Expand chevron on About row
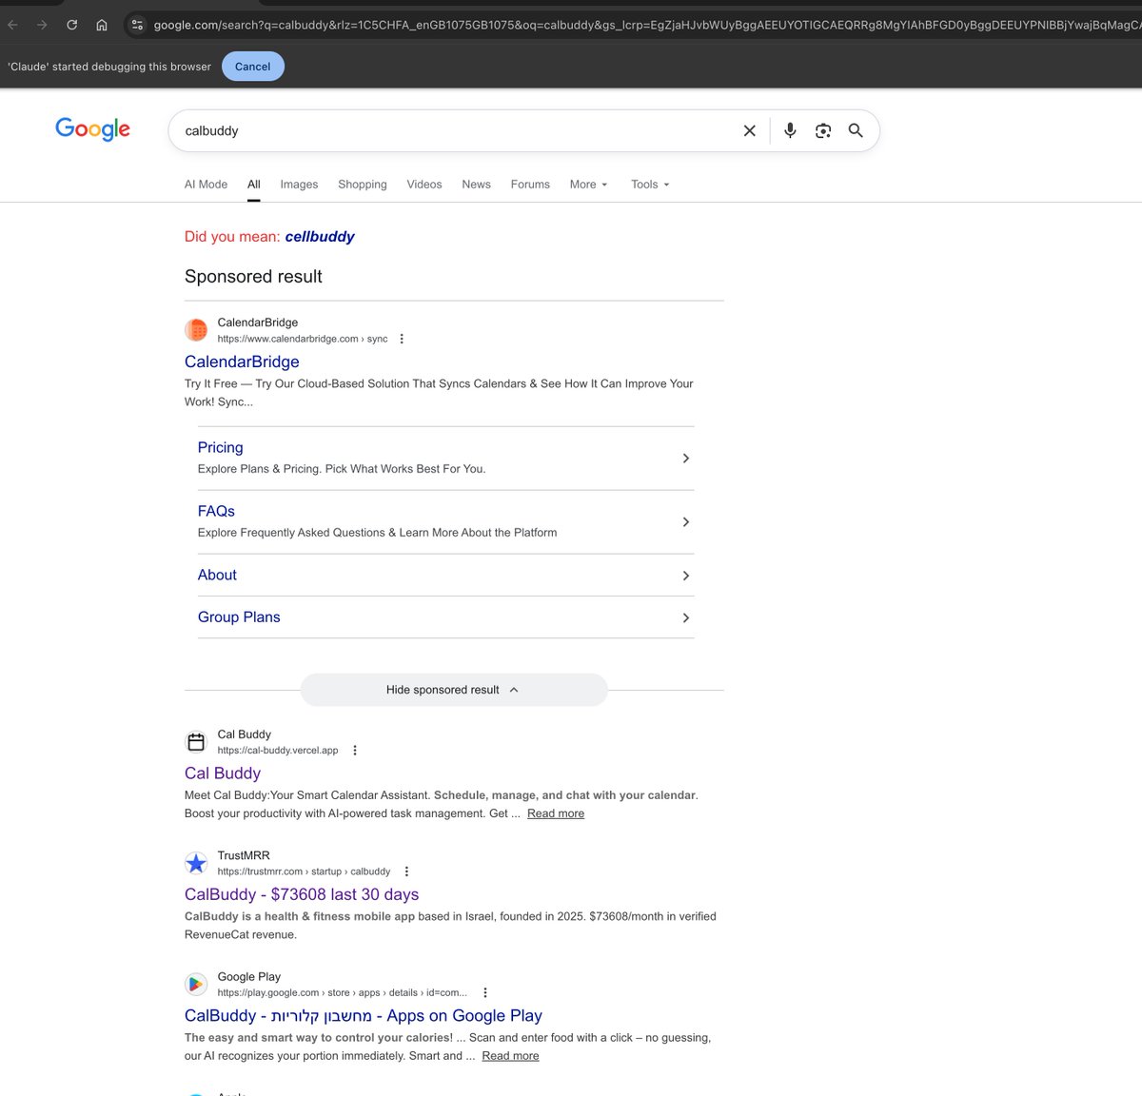1142x1096 pixels. click(685, 576)
